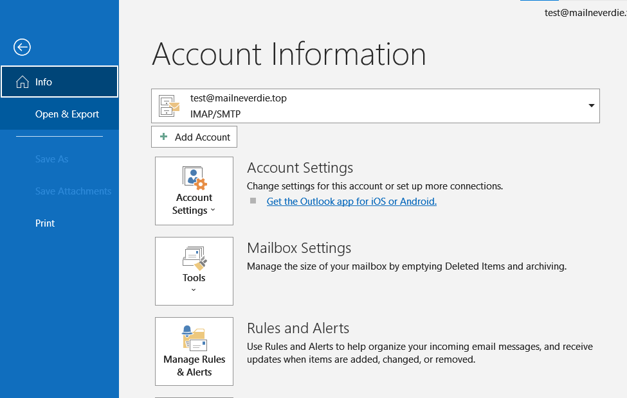The width and height of the screenshot is (627, 398).
Task: Click the account email in the top-right corner
Action: pos(585,12)
